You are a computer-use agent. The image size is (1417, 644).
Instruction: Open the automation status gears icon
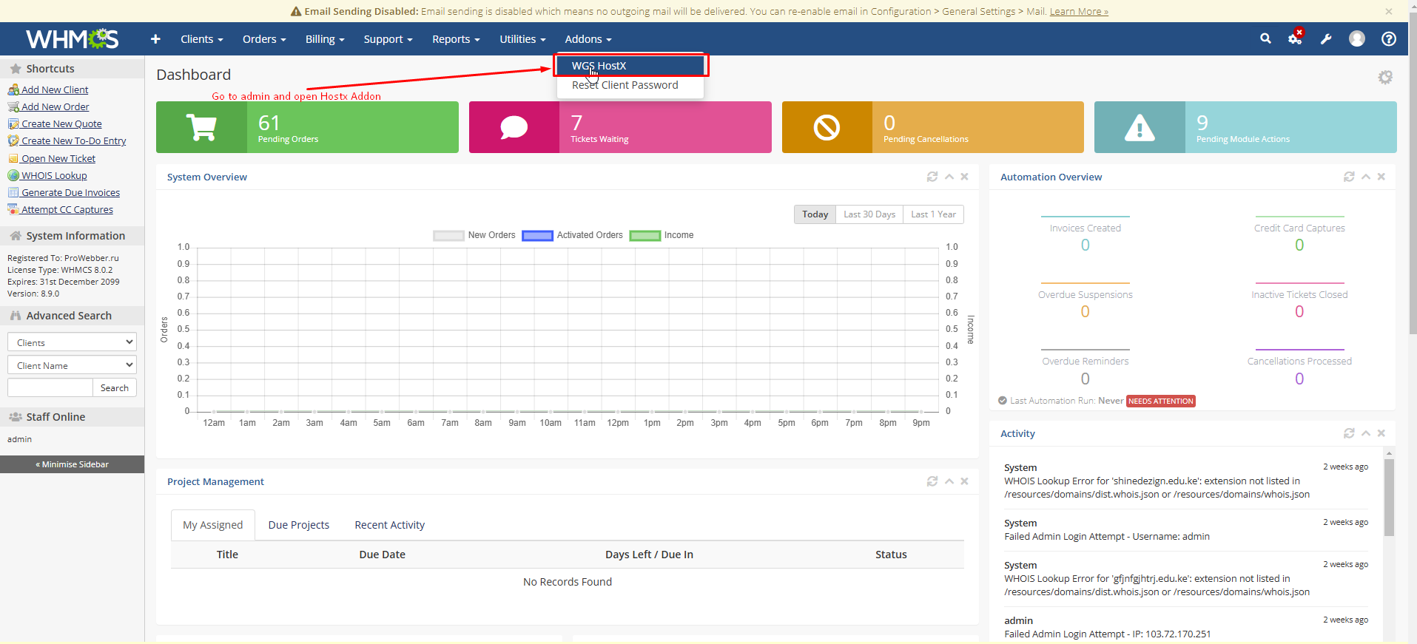pyautogui.click(x=1295, y=38)
